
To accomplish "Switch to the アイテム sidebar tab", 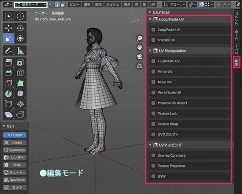I will click(x=236, y=18).
